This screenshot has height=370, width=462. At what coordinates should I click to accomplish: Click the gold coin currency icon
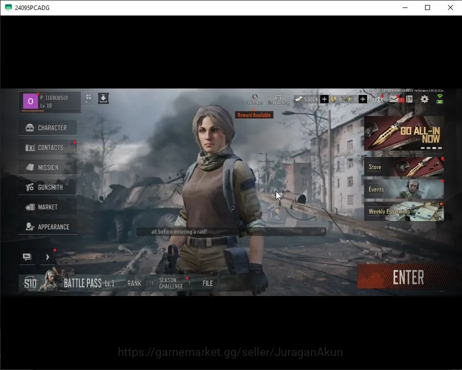click(x=334, y=99)
